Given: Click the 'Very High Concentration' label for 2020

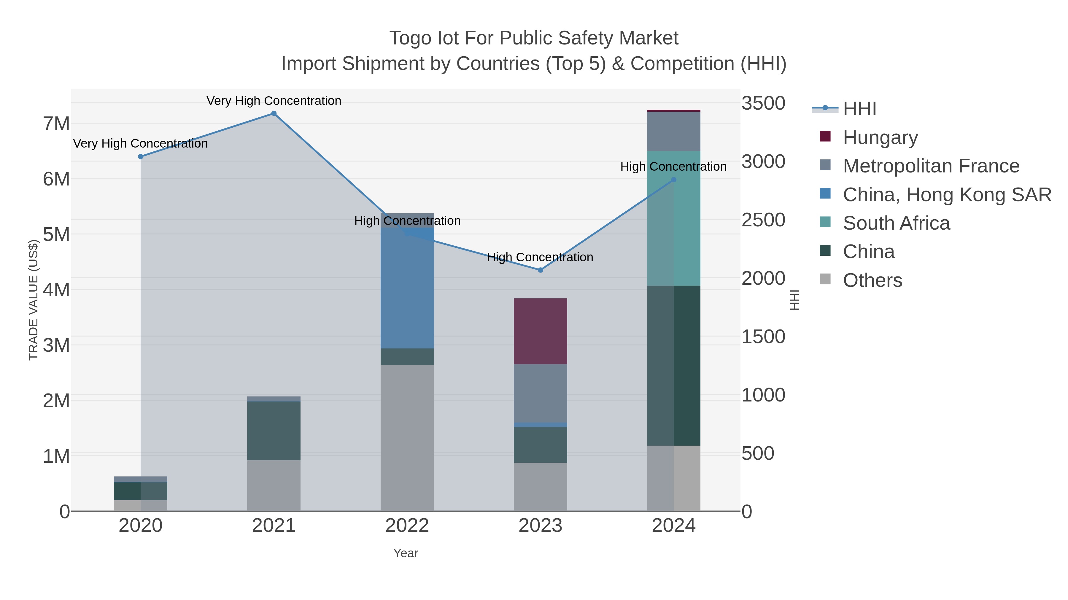Looking at the screenshot, I should click(141, 144).
